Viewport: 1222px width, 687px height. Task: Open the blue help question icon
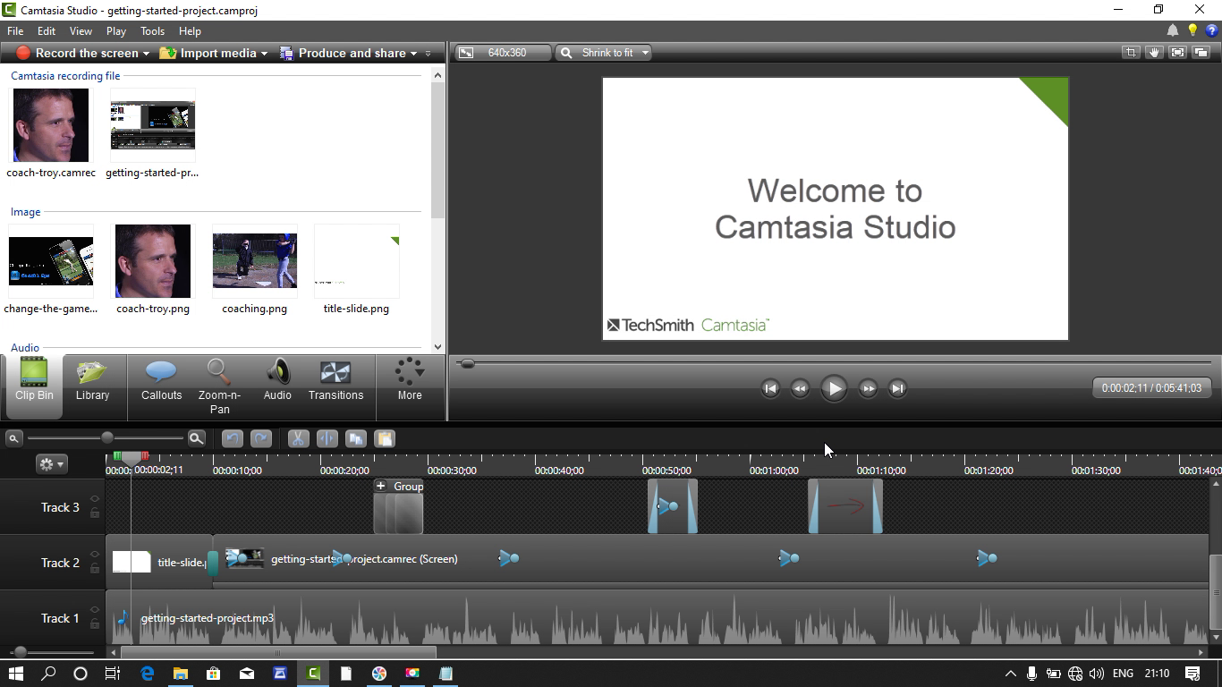(1211, 30)
